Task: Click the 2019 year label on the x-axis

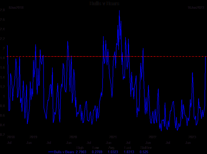Action: [x=33, y=137]
